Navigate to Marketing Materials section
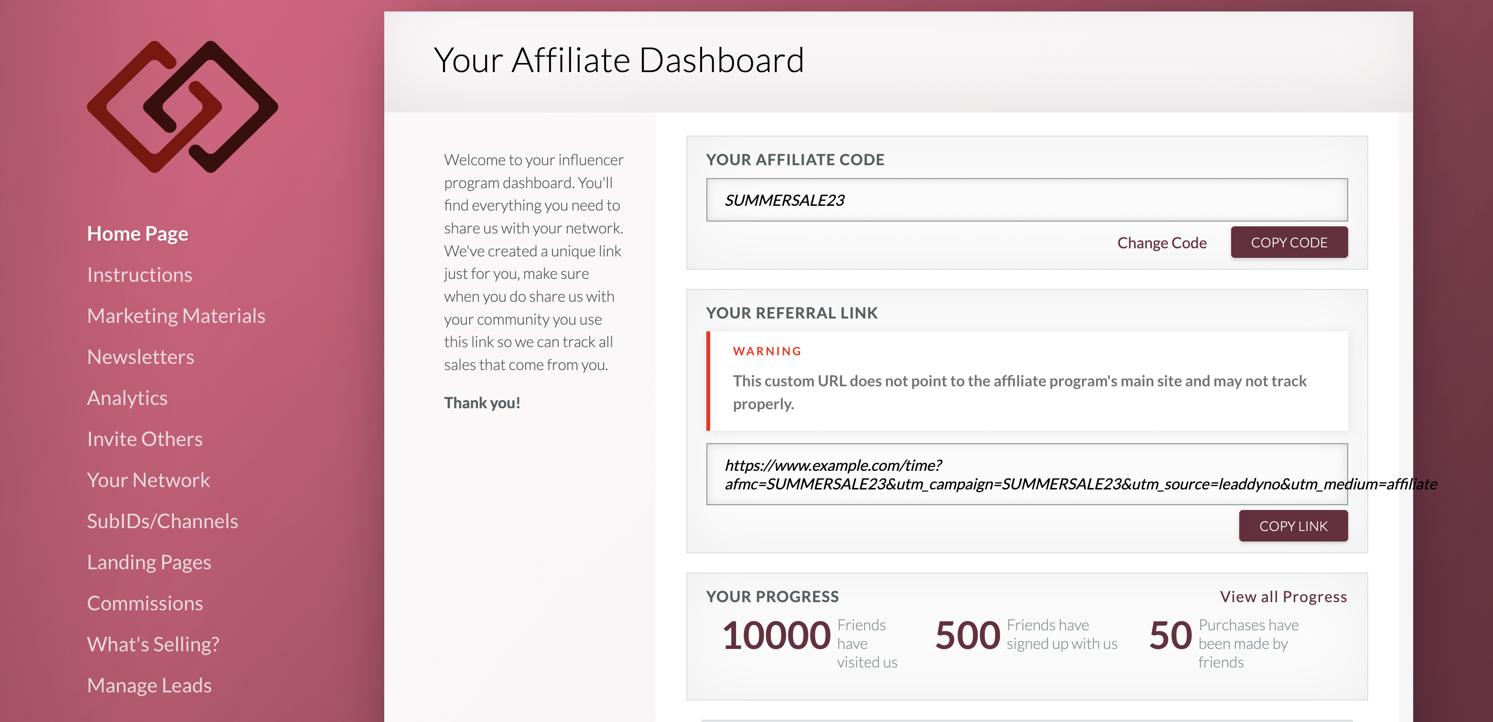The height and width of the screenshot is (722, 1493). pyautogui.click(x=175, y=315)
